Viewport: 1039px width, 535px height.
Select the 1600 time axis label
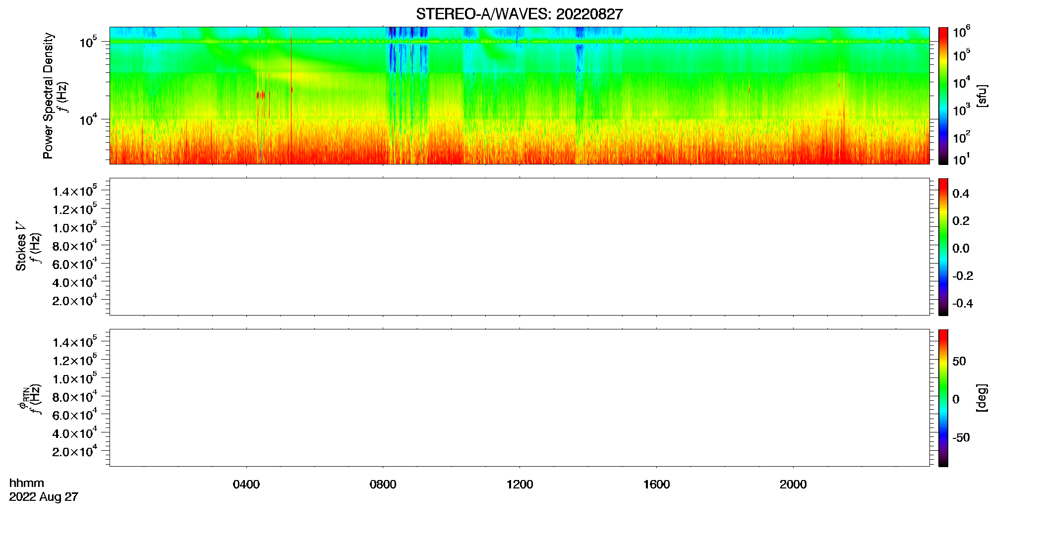(656, 484)
